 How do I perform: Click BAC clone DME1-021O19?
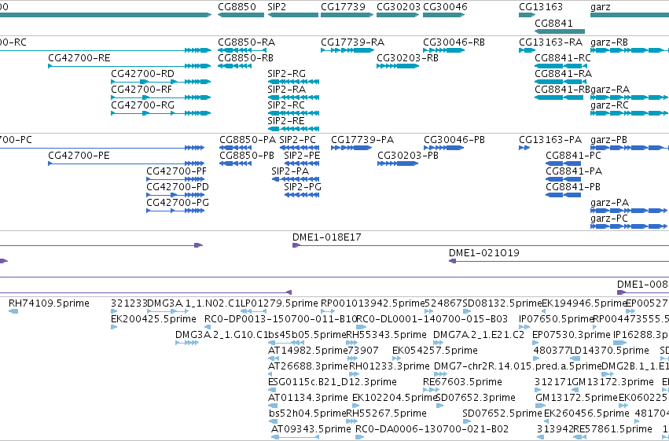coord(559,262)
